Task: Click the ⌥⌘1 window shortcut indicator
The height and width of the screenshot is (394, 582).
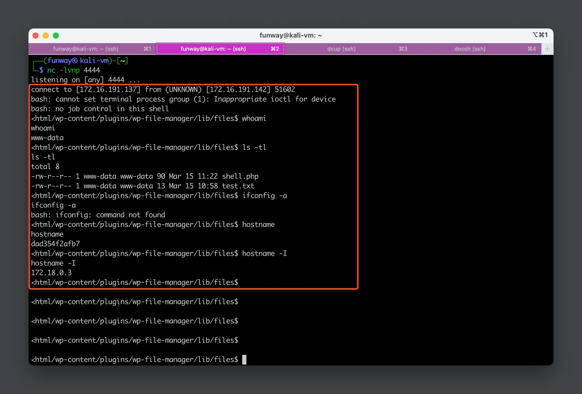Action: coord(540,35)
